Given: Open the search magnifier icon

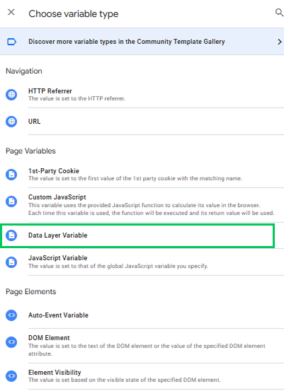Looking at the screenshot, I should pos(279,13).
